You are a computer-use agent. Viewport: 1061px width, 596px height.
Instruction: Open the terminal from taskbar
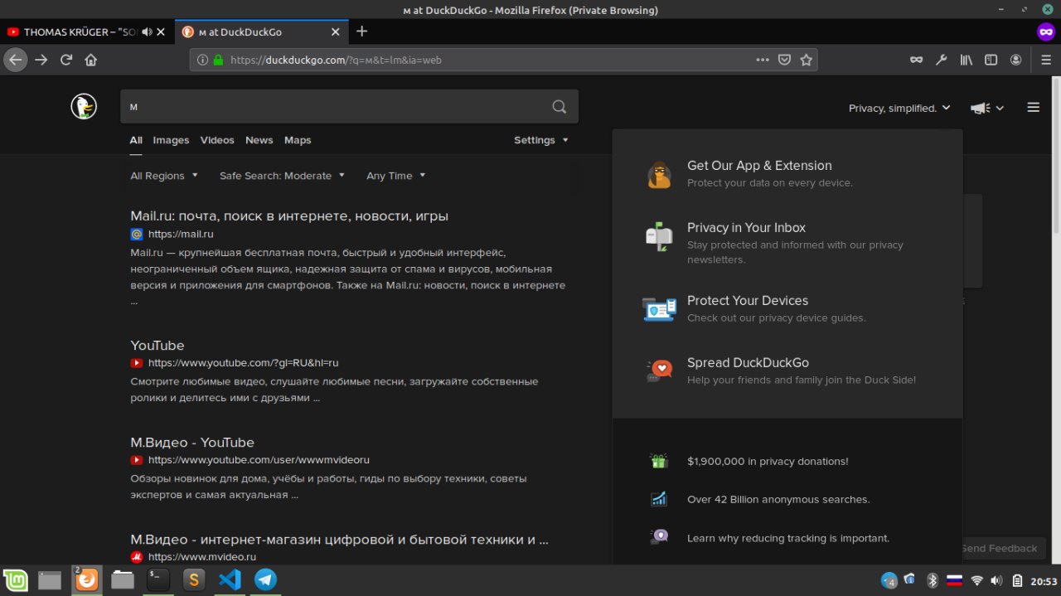tap(158, 579)
